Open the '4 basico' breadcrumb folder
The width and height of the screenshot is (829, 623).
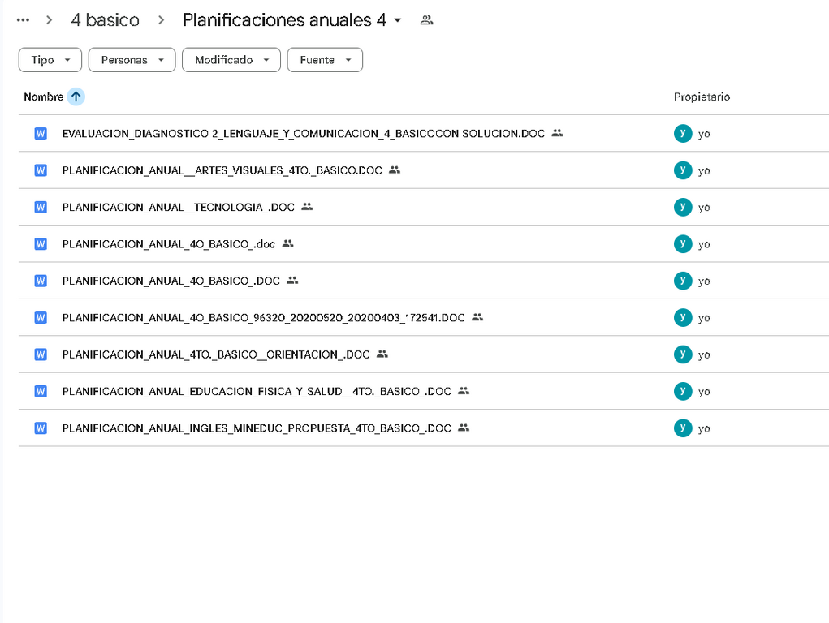pyautogui.click(x=106, y=20)
